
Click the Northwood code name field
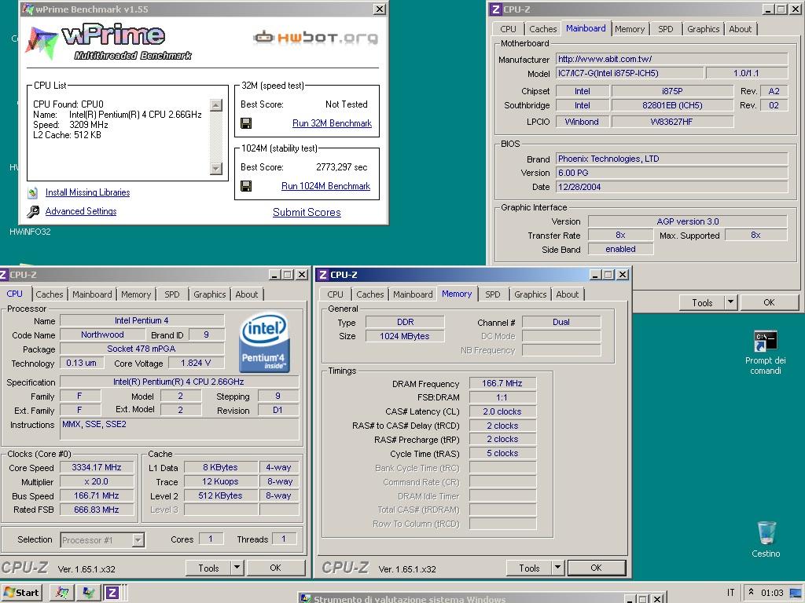pyautogui.click(x=102, y=334)
